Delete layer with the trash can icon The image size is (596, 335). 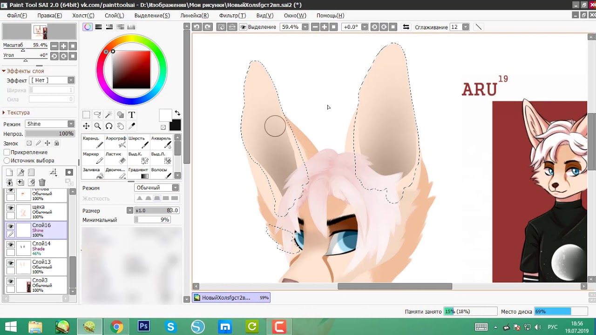pos(42,182)
